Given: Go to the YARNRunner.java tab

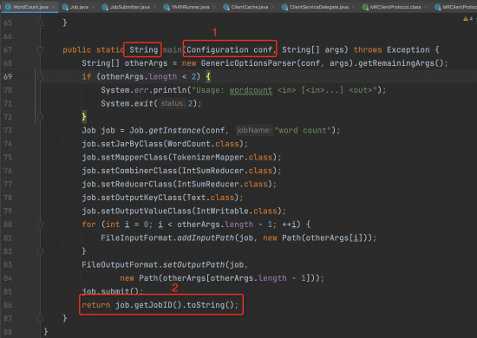Looking at the screenshot, I should click(190, 7).
